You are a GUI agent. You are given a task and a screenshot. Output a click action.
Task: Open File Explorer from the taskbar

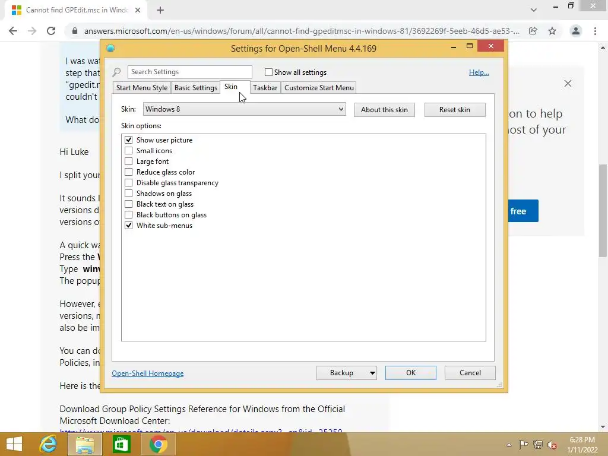click(85, 444)
